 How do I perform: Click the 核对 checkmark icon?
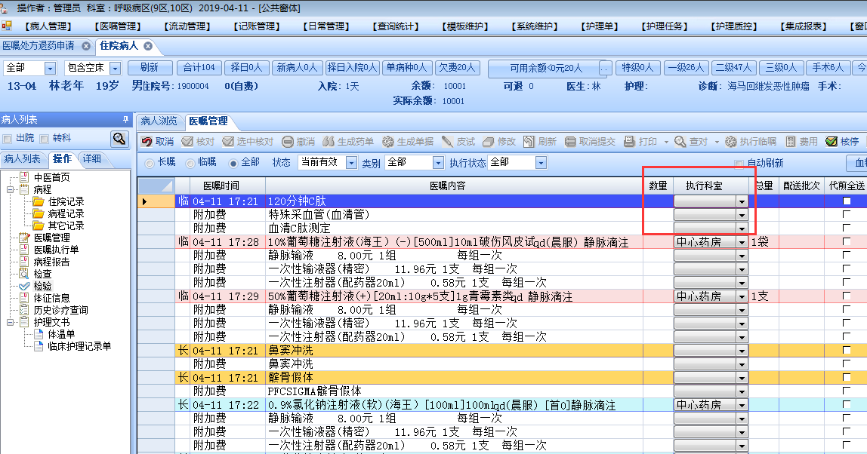coord(187,142)
